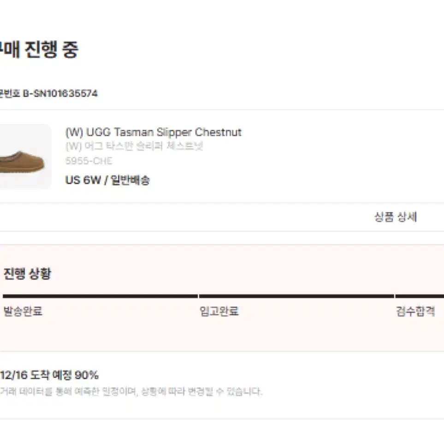Open the UGG Tasman slipper product thumbnail
The height and width of the screenshot is (444, 444).
tap(25, 157)
